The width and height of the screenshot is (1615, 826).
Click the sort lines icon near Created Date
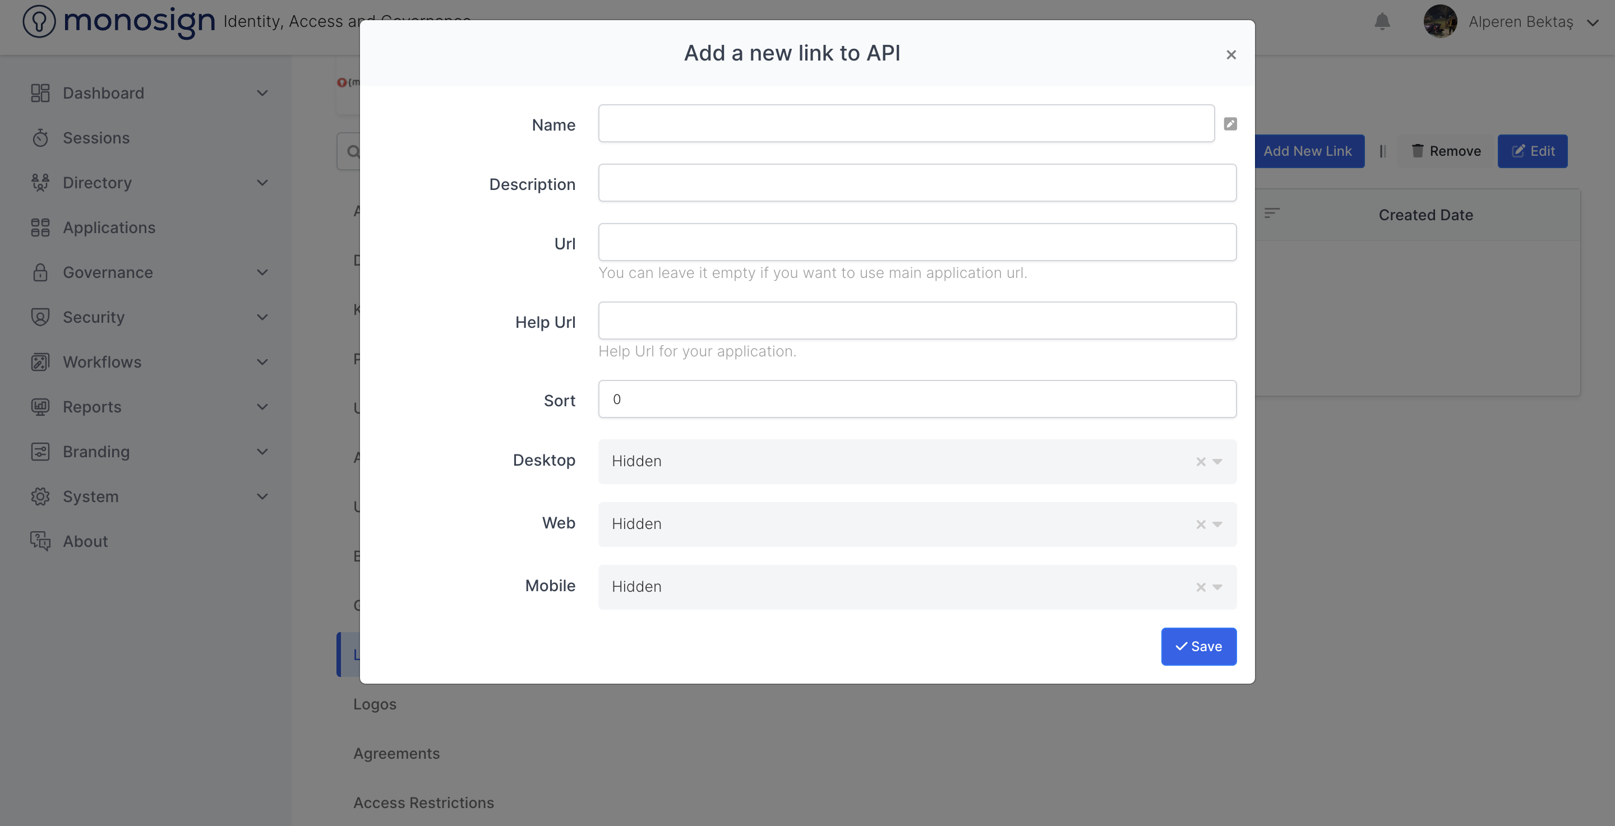click(x=1271, y=214)
